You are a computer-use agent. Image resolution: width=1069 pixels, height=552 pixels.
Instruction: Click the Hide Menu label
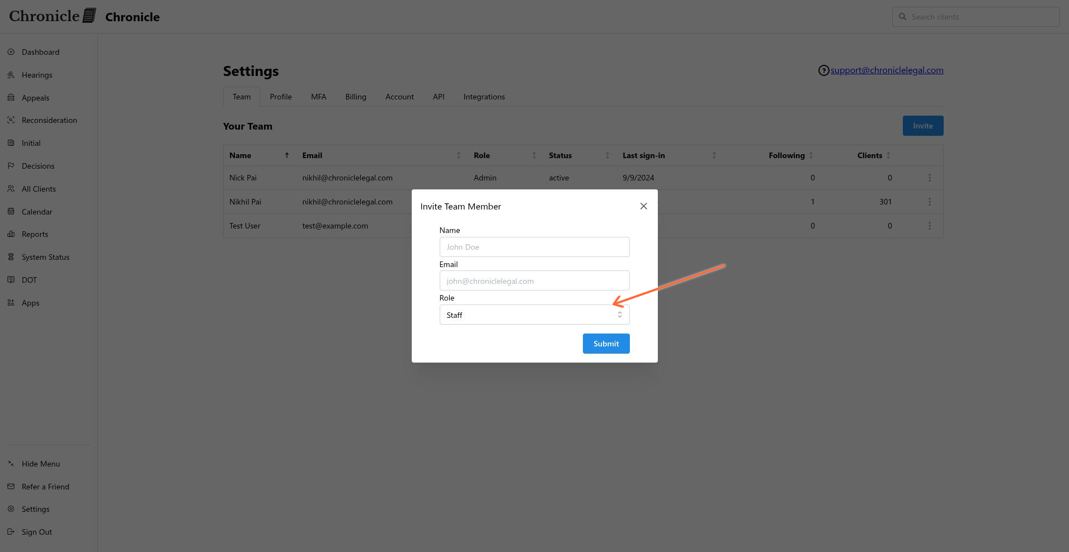coord(41,464)
